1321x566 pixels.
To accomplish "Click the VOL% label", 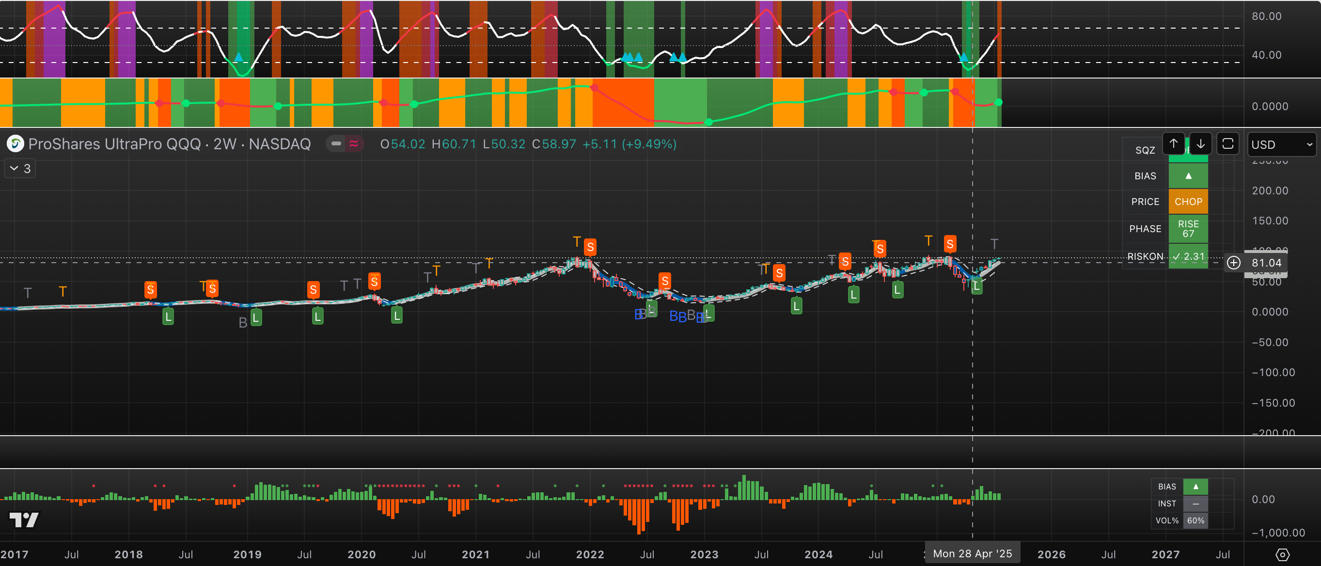I will (1166, 520).
